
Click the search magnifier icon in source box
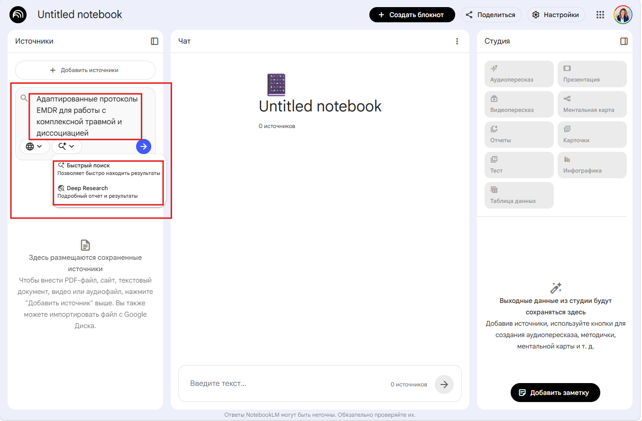[24, 98]
